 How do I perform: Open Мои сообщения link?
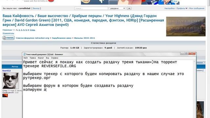click(197, 8)
